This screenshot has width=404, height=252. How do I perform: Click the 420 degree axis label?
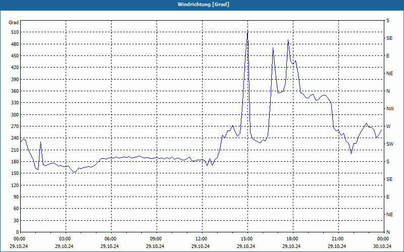click(x=15, y=68)
